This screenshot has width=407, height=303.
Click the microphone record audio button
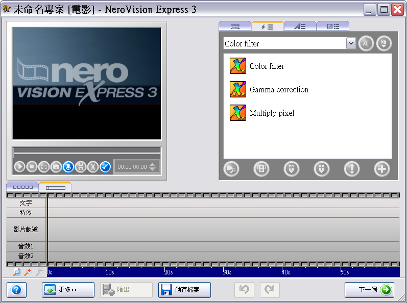point(68,167)
